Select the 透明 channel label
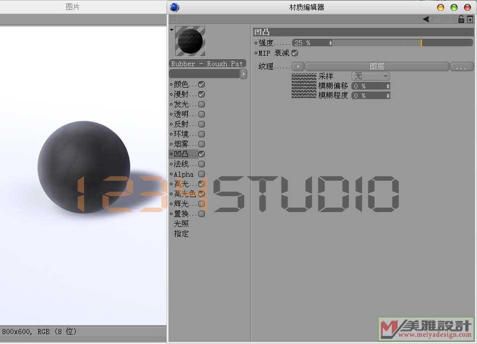 181,115
